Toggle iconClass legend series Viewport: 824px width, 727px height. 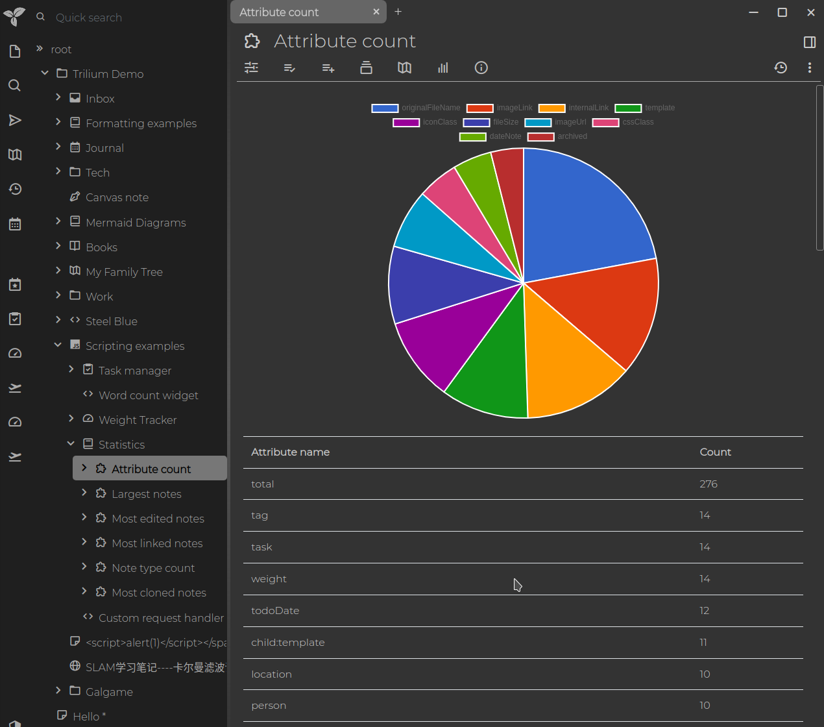point(425,122)
